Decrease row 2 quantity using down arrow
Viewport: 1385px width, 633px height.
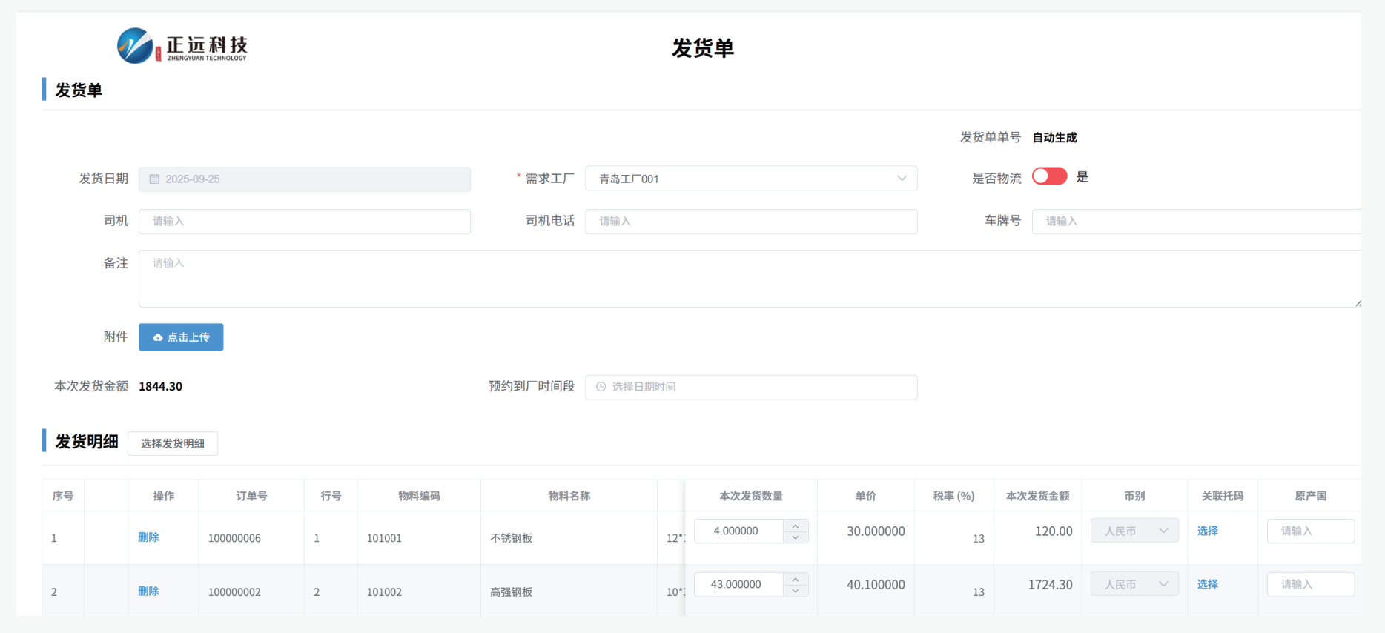796,591
